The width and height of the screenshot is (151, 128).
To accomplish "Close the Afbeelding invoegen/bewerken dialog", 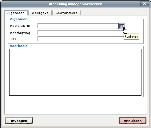I will [145, 4].
